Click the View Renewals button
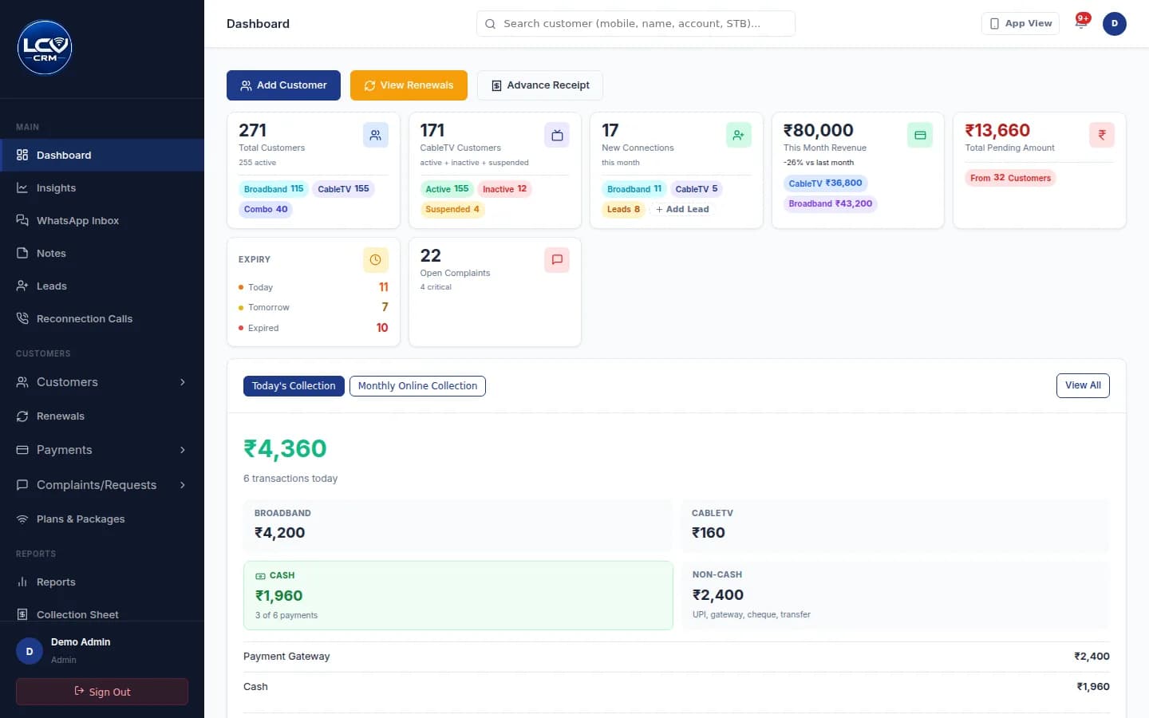Viewport: 1149px width, 718px height. pyautogui.click(x=409, y=85)
